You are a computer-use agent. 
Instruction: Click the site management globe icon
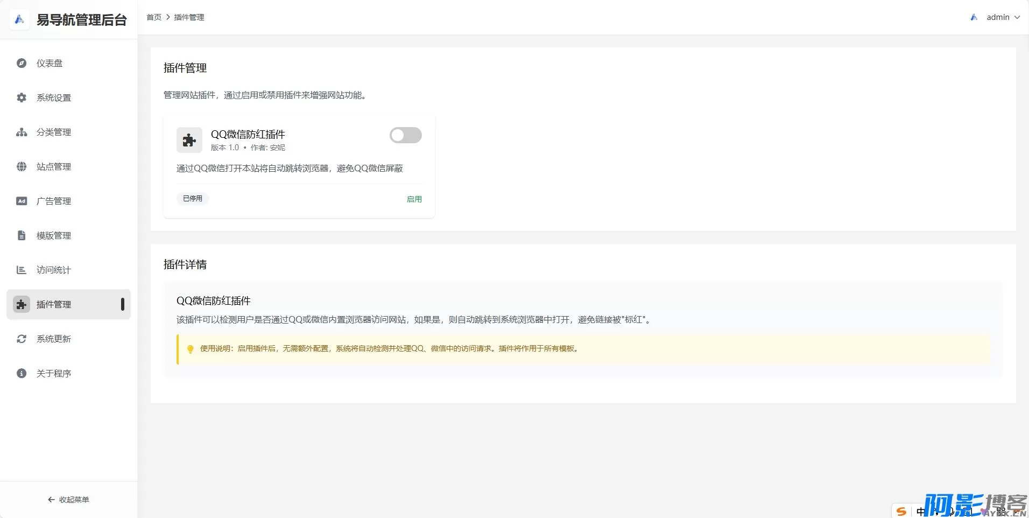22,166
